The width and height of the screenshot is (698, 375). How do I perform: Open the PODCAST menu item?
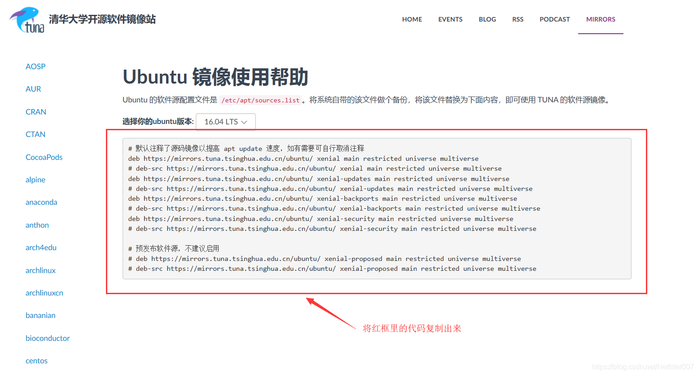click(x=555, y=19)
